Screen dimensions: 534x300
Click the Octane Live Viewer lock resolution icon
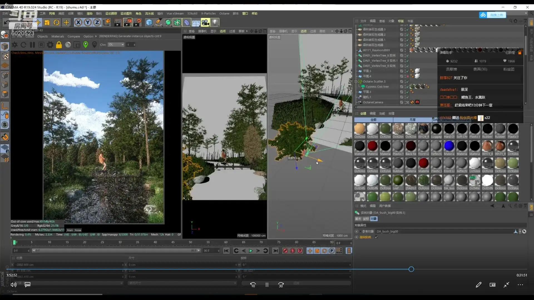tap(59, 45)
